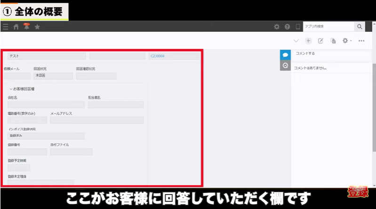This screenshot has width=376, height=209.
Task: Click the 会社名 field box
Action: coord(46,104)
